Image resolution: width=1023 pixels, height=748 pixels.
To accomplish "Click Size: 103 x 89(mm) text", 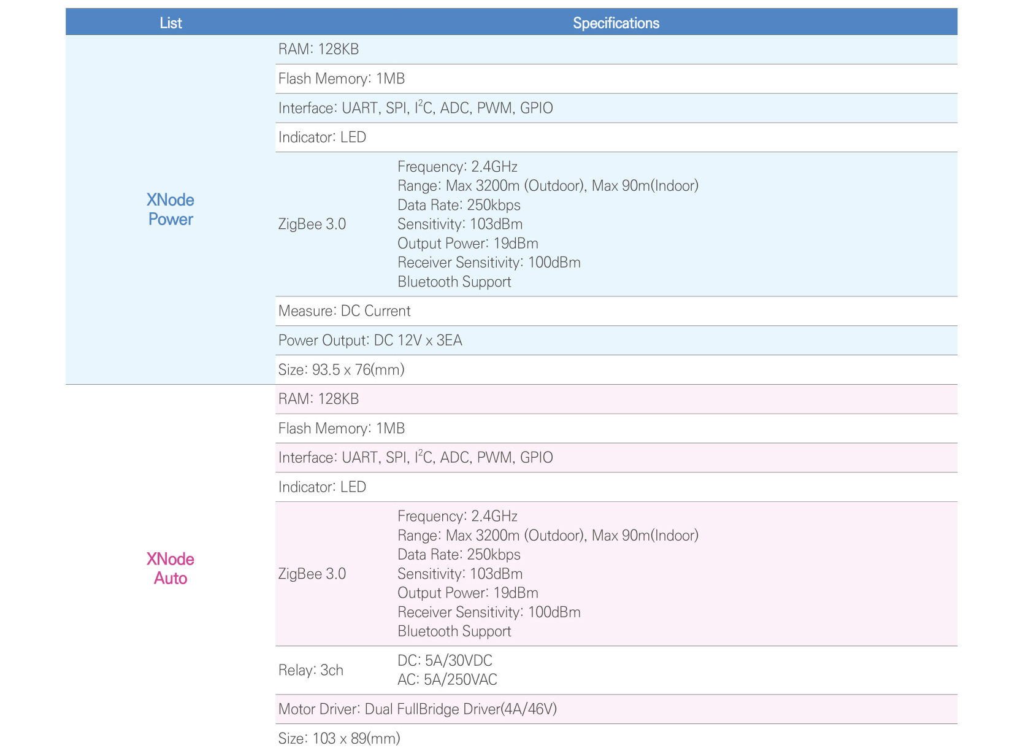I will click(339, 738).
